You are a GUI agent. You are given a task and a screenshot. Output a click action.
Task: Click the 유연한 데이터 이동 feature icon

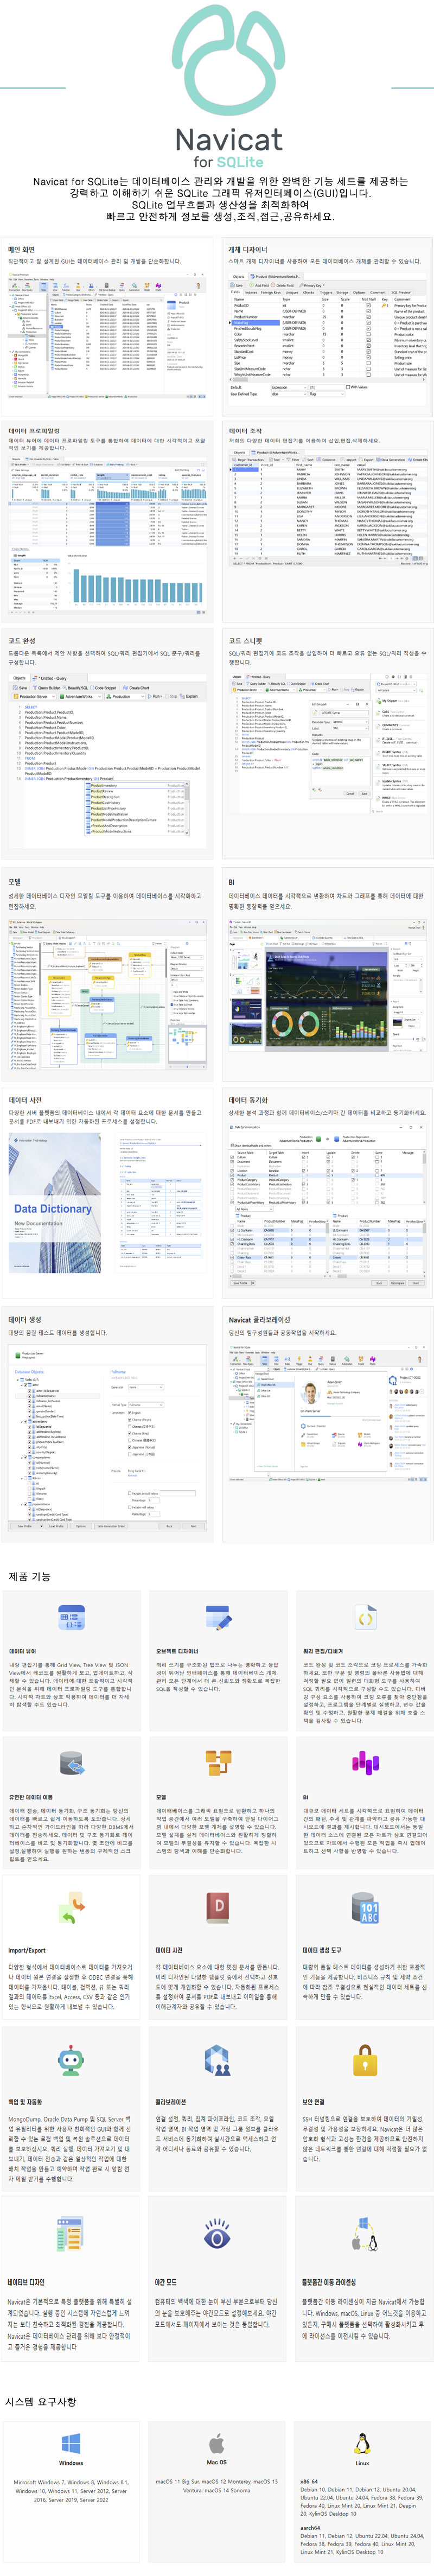click(71, 1763)
